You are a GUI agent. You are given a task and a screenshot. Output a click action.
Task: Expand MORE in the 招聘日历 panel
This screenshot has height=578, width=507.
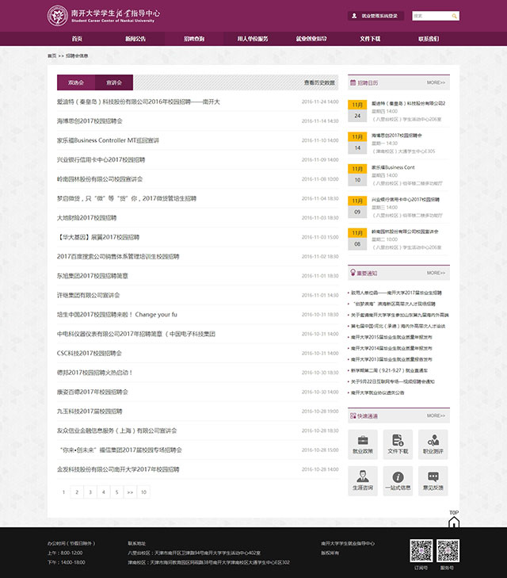tap(436, 82)
